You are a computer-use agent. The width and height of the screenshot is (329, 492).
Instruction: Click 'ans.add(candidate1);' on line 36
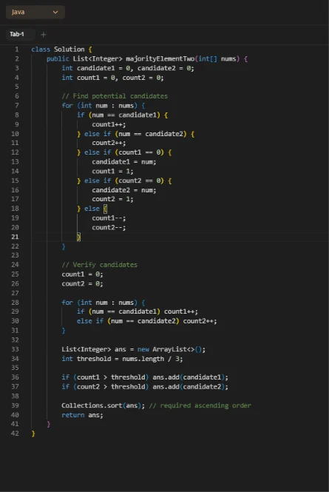[190, 377]
